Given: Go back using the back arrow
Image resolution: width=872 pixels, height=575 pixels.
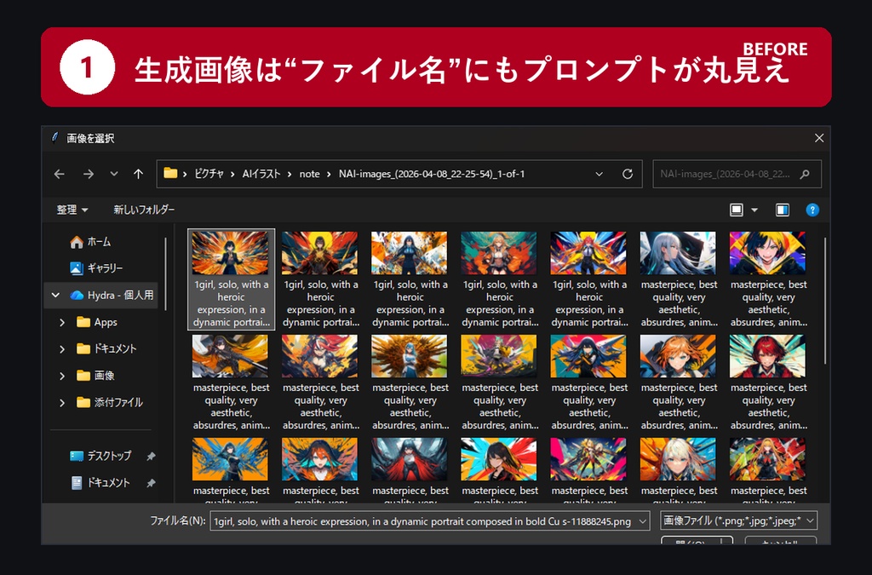Looking at the screenshot, I should pyautogui.click(x=60, y=174).
